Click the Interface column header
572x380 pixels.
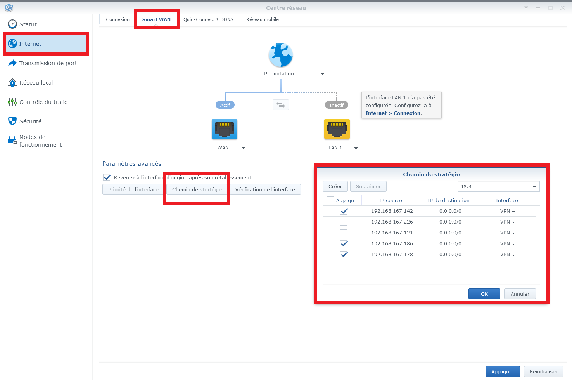pos(507,201)
